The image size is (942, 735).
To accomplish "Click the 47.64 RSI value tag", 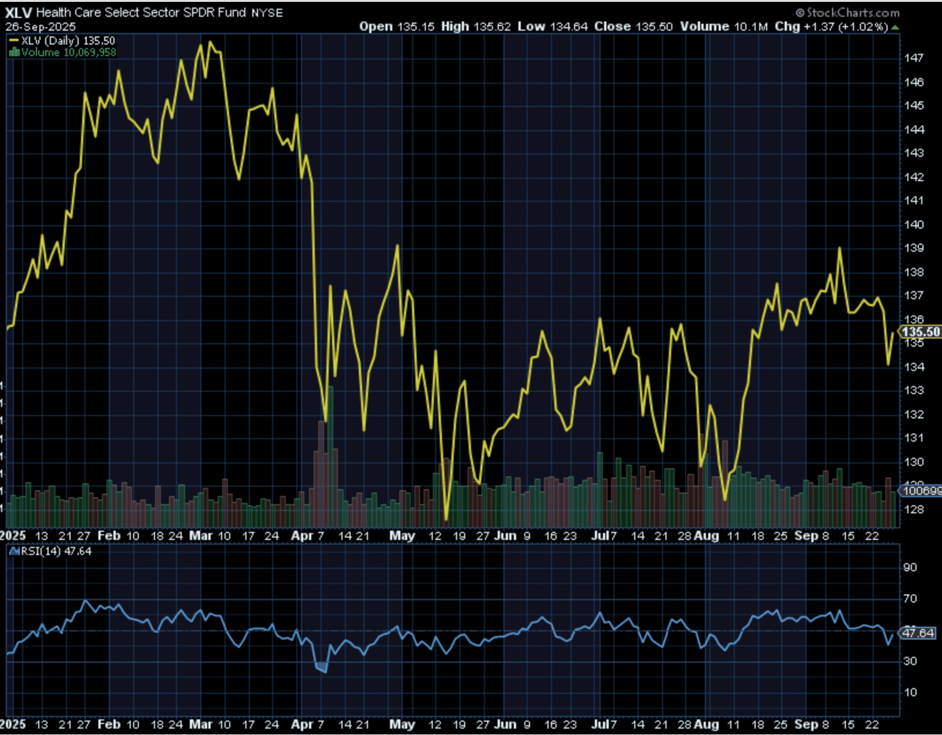I will pos(918,633).
